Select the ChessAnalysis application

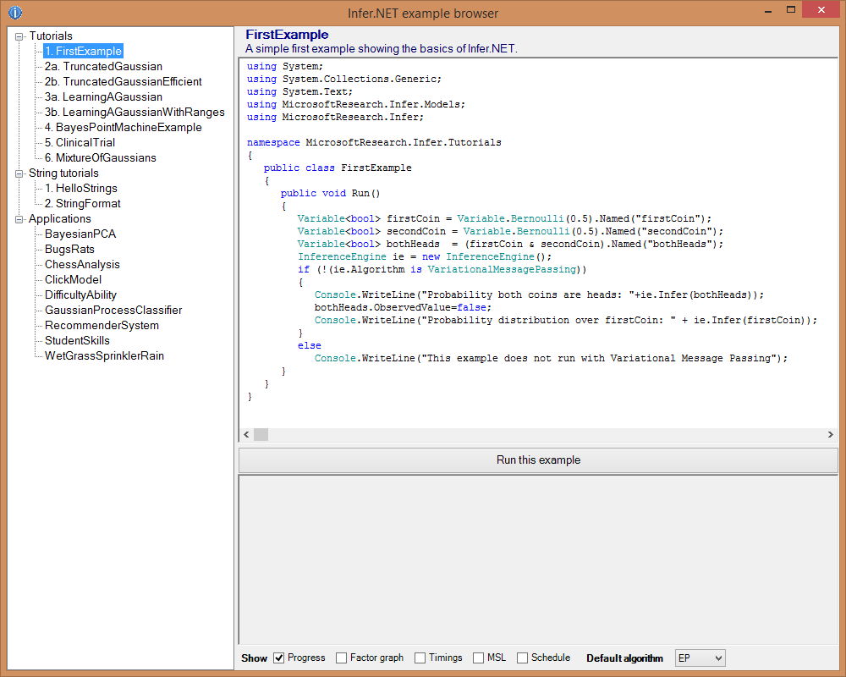pos(82,265)
